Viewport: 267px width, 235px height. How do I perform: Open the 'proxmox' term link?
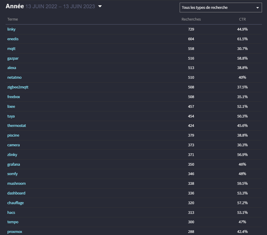15,232
